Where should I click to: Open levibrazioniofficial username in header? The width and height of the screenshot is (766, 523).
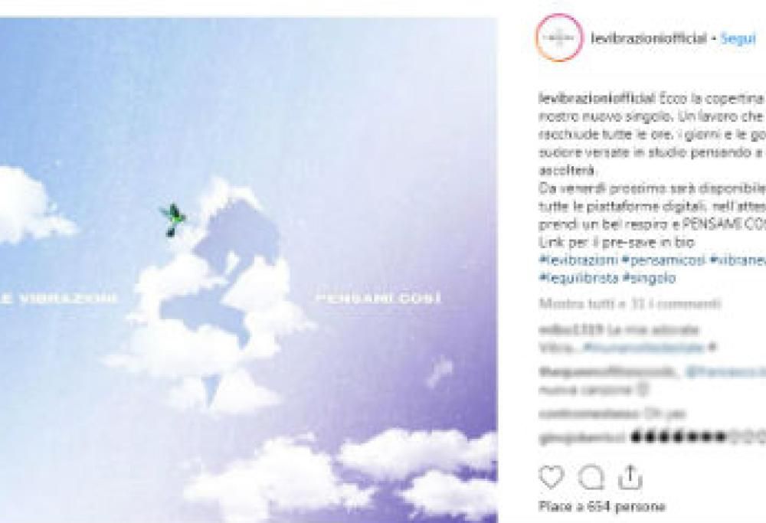pyautogui.click(x=649, y=38)
